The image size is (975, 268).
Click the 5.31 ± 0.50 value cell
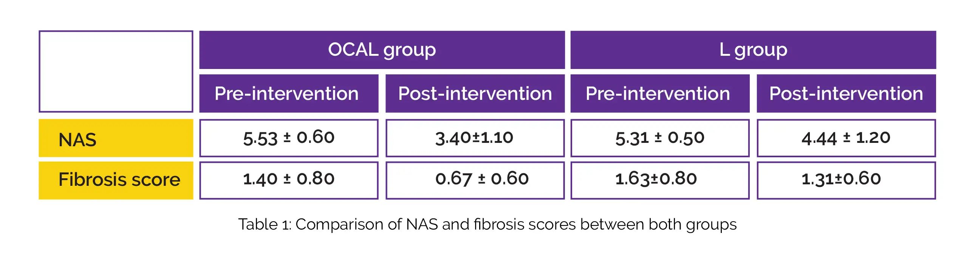point(660,138)
